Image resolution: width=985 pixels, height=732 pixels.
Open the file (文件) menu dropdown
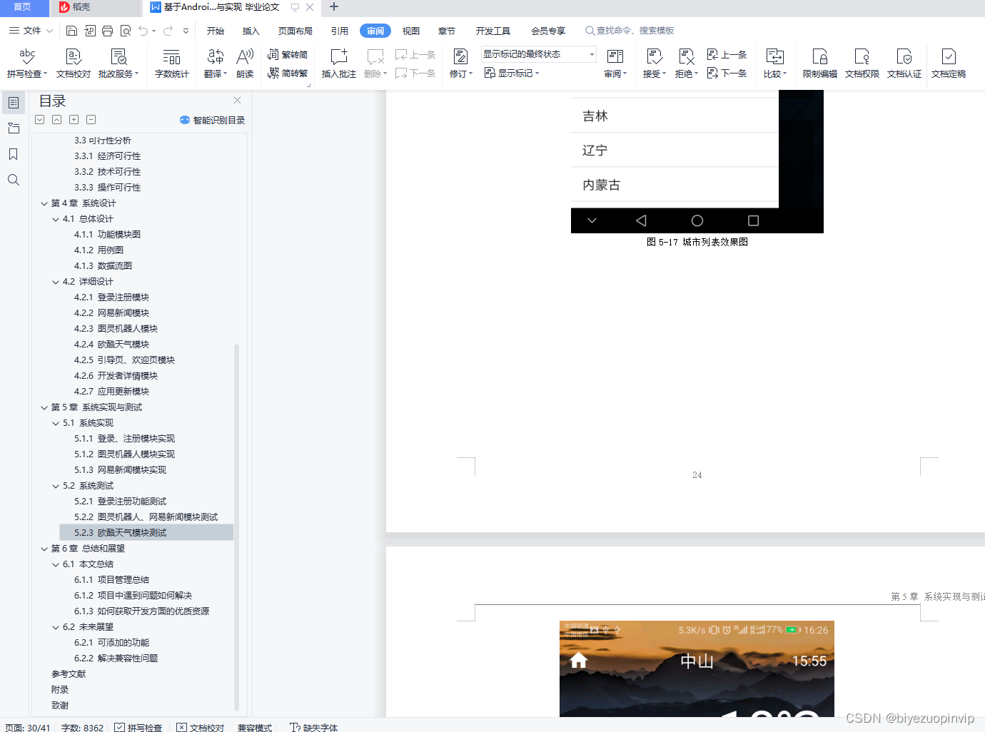[31, 31]
